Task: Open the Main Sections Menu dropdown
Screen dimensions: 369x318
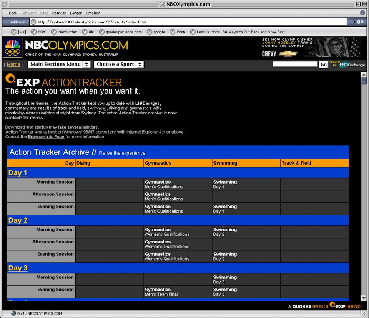Action: click(59, 64)
